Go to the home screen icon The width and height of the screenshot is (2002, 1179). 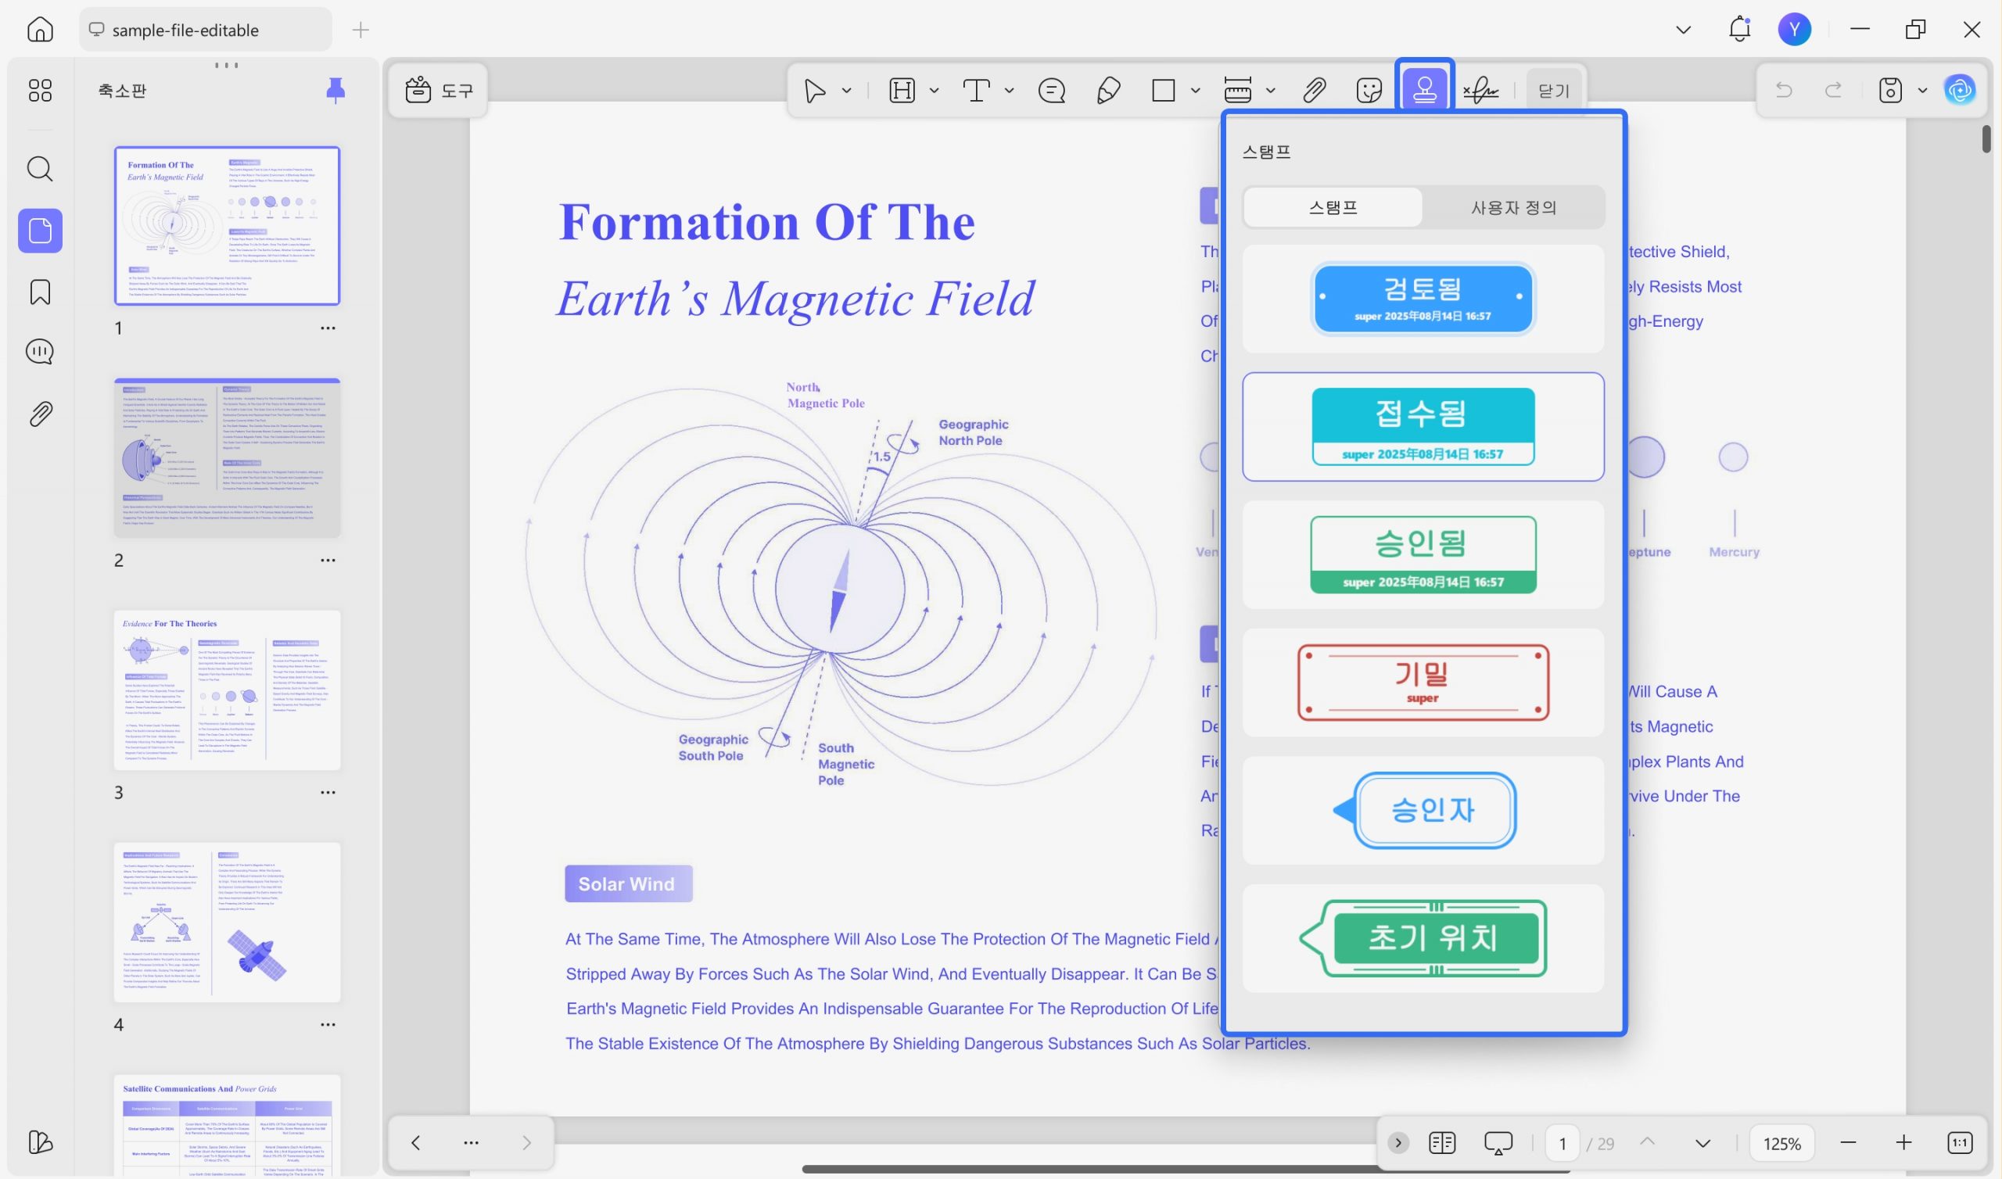[40, 30]
